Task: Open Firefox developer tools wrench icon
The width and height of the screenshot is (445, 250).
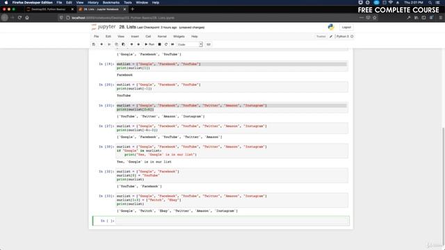Action: point(408,17)
